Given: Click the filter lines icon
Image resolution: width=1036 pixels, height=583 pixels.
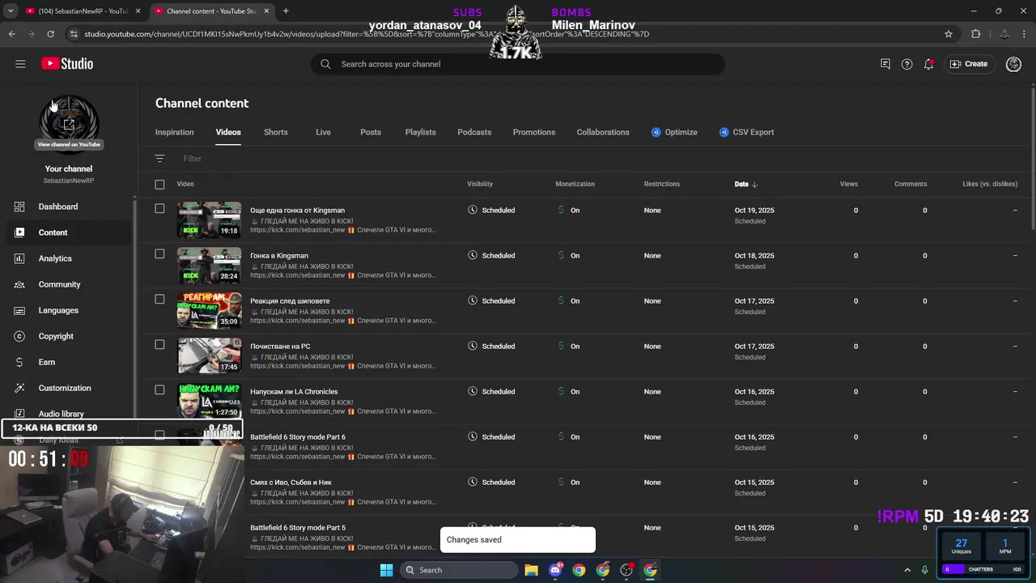Looking at the screenshot, I should 159,159.
